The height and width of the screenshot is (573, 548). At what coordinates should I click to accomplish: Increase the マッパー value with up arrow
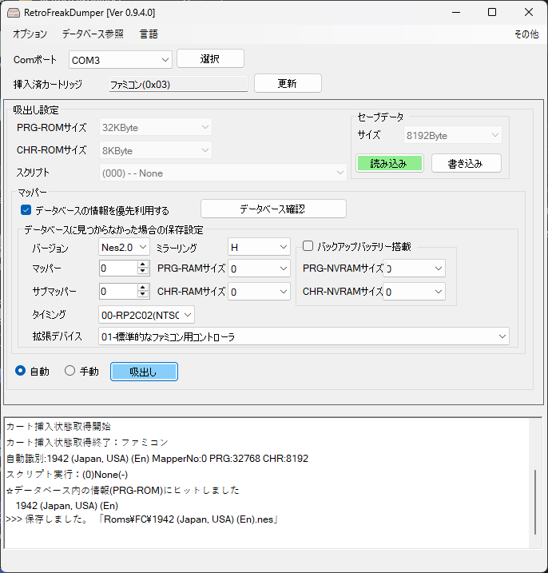pos(143,265)
